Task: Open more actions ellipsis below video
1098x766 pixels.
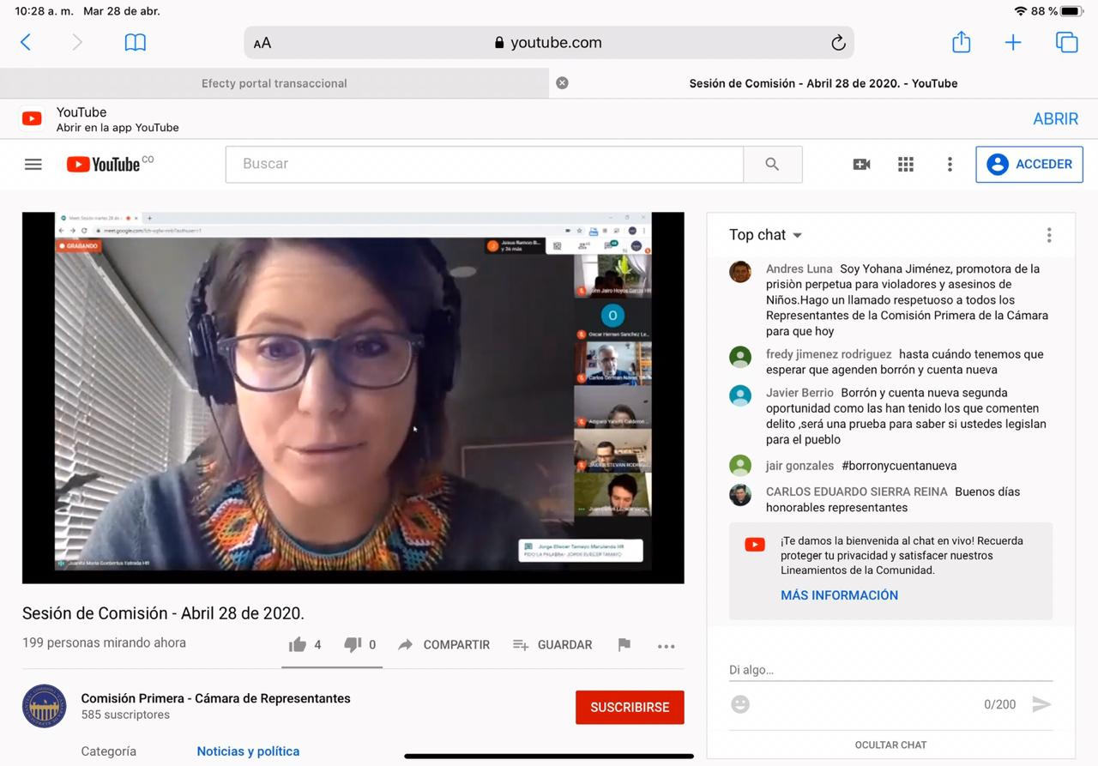Action: pos(666,646)
